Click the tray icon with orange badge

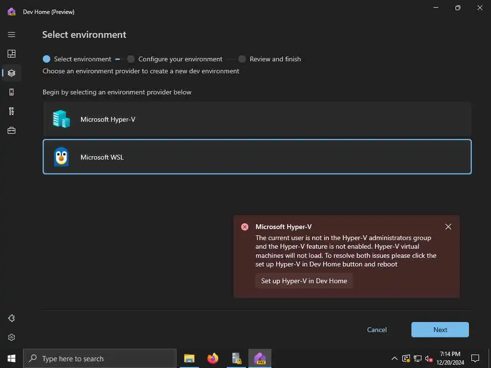[x=406, y=358]
